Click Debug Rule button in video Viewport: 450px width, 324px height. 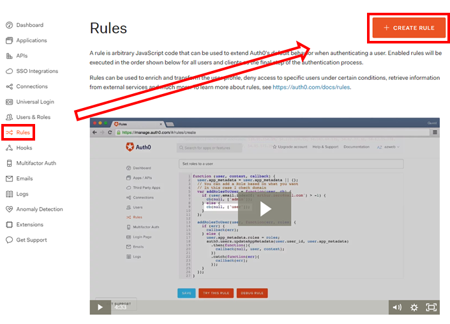(252, 293)
